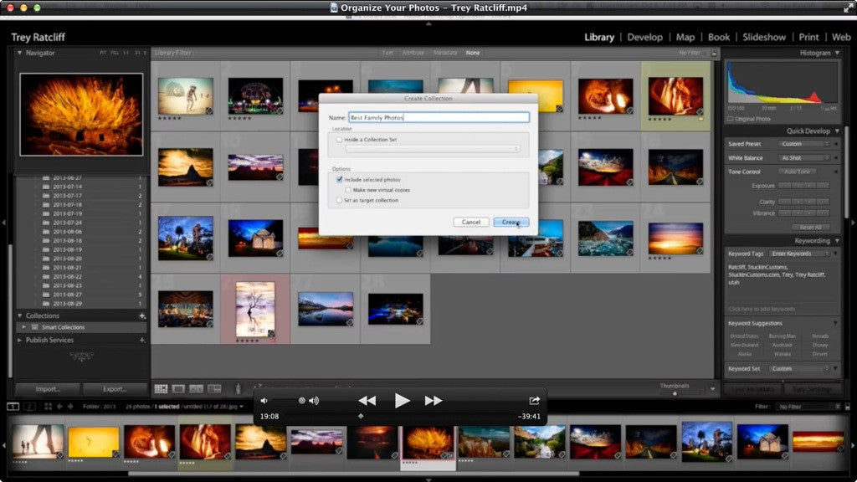The image size is (857, 482).
Task: Mute audio with the speaker icon
Action: pos(264,400)
